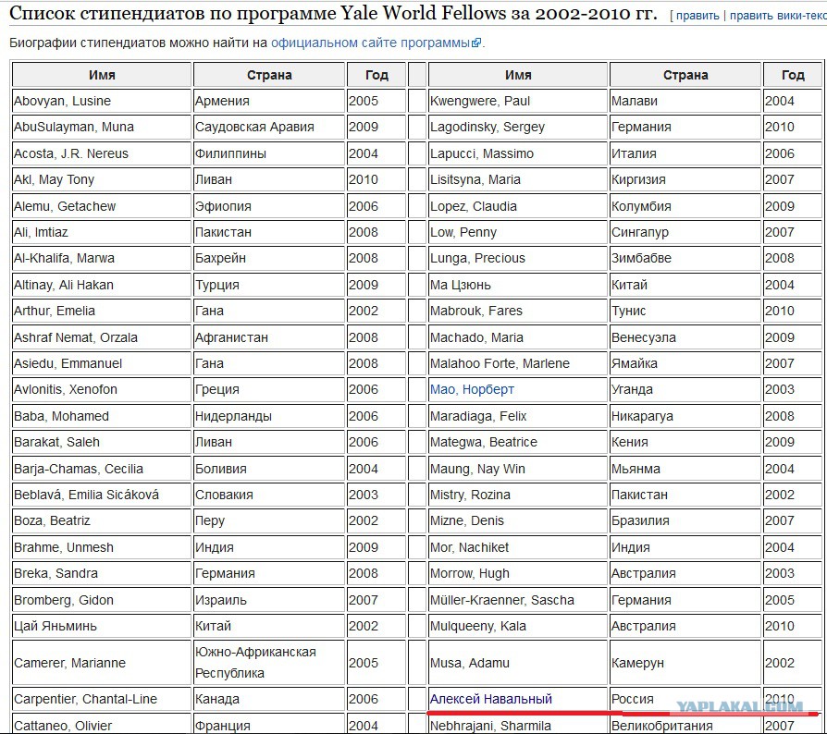Select the cell Barakat, Saleh
The width and height of the screenshot is (827, 734).
(102, 442)
